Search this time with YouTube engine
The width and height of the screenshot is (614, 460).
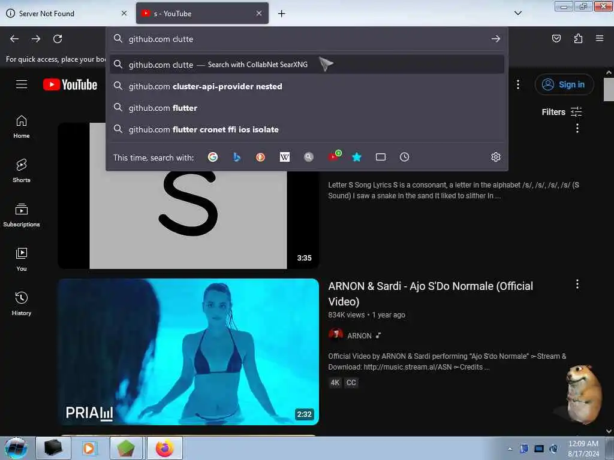coord(335,156)
